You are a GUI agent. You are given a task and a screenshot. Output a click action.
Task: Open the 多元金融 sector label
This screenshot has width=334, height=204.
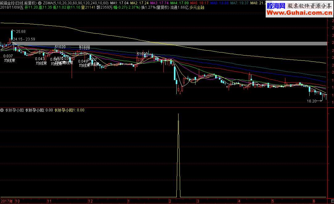point(197,7)
